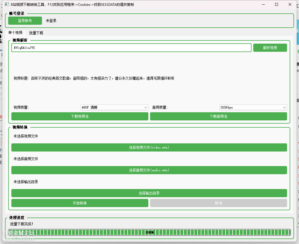
Task: Minimize the B站 download tool window
Action: point(263,5)
